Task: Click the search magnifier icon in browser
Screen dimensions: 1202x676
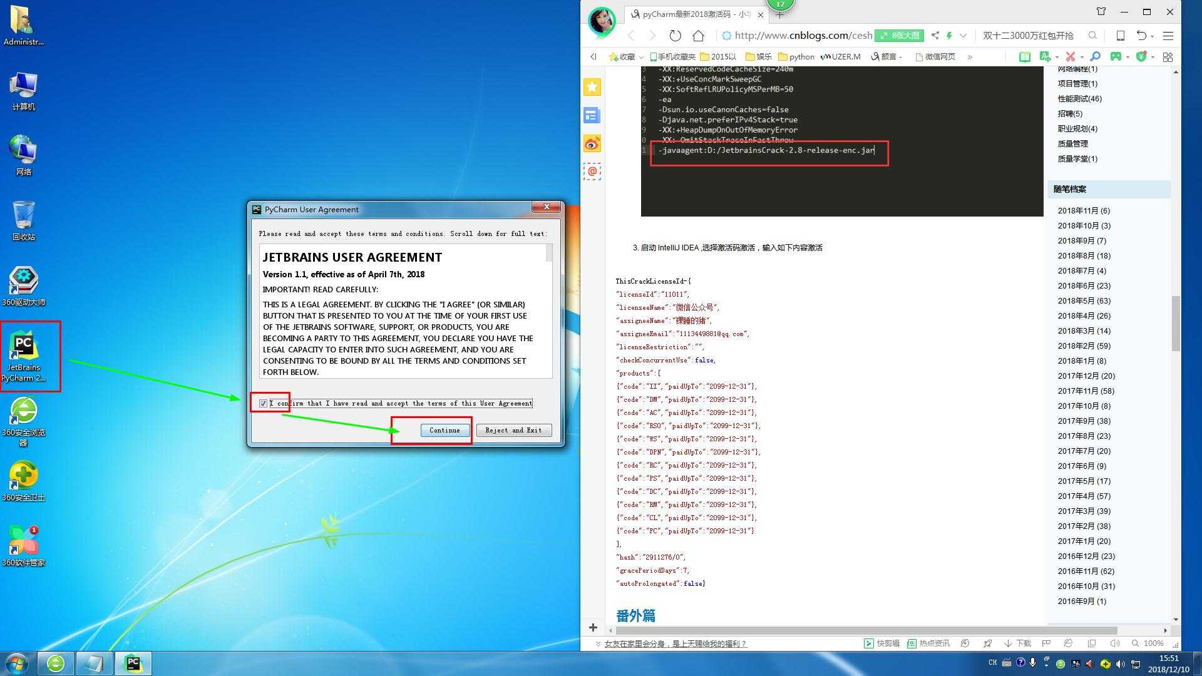Action: [x=1092, y=36]
